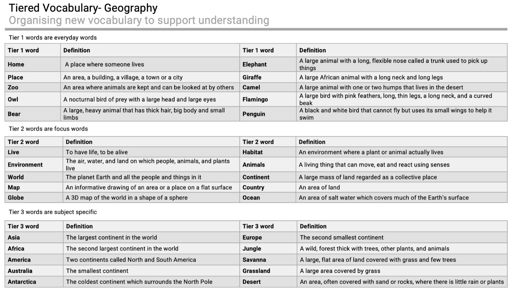This screenshot has width=520, height=292.
Task: Select the Owl definition text
Action: click(x=139, y=99)
